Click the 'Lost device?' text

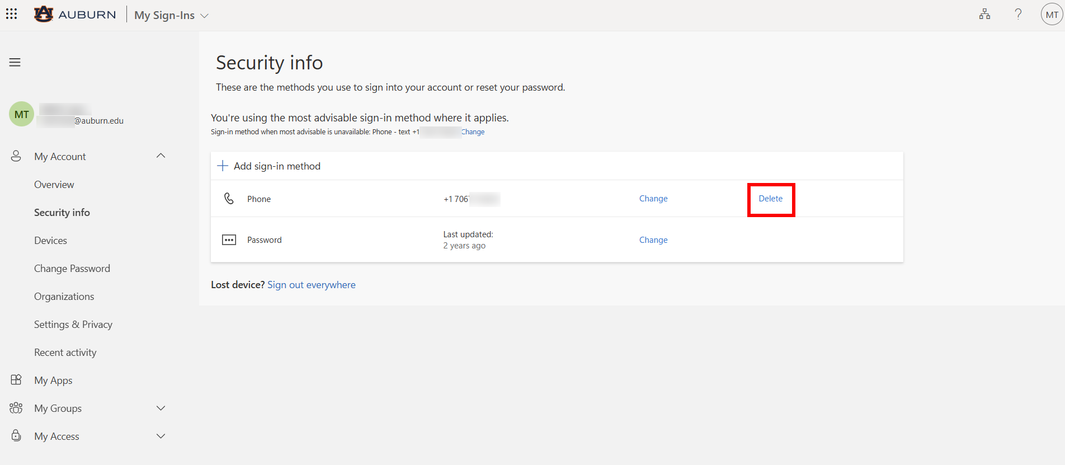pyautogui.click(x=238, y=285)
